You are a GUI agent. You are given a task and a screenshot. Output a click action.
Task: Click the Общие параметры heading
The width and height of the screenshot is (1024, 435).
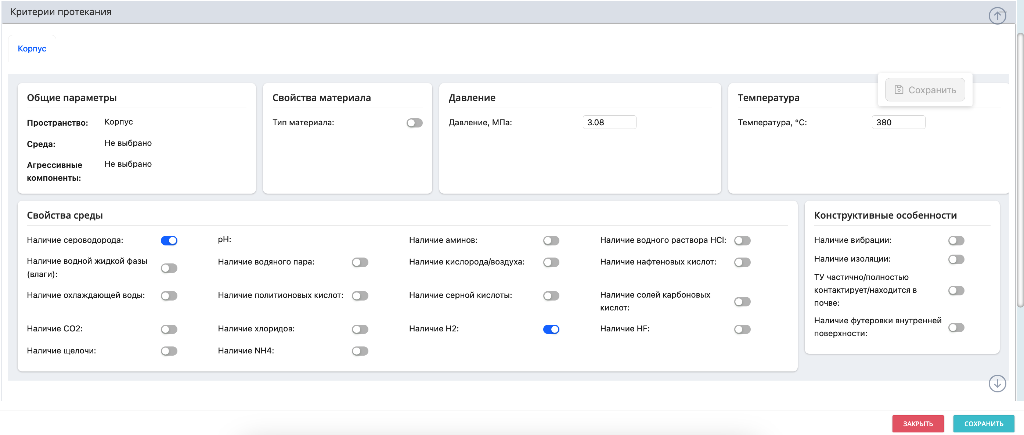click(x=72, y=98)
